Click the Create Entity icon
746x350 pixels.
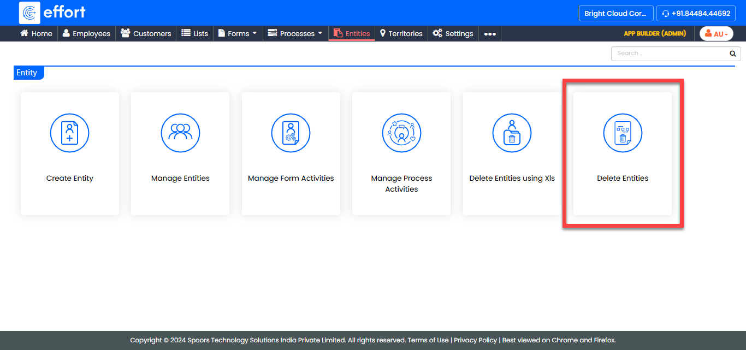[69, 133]
